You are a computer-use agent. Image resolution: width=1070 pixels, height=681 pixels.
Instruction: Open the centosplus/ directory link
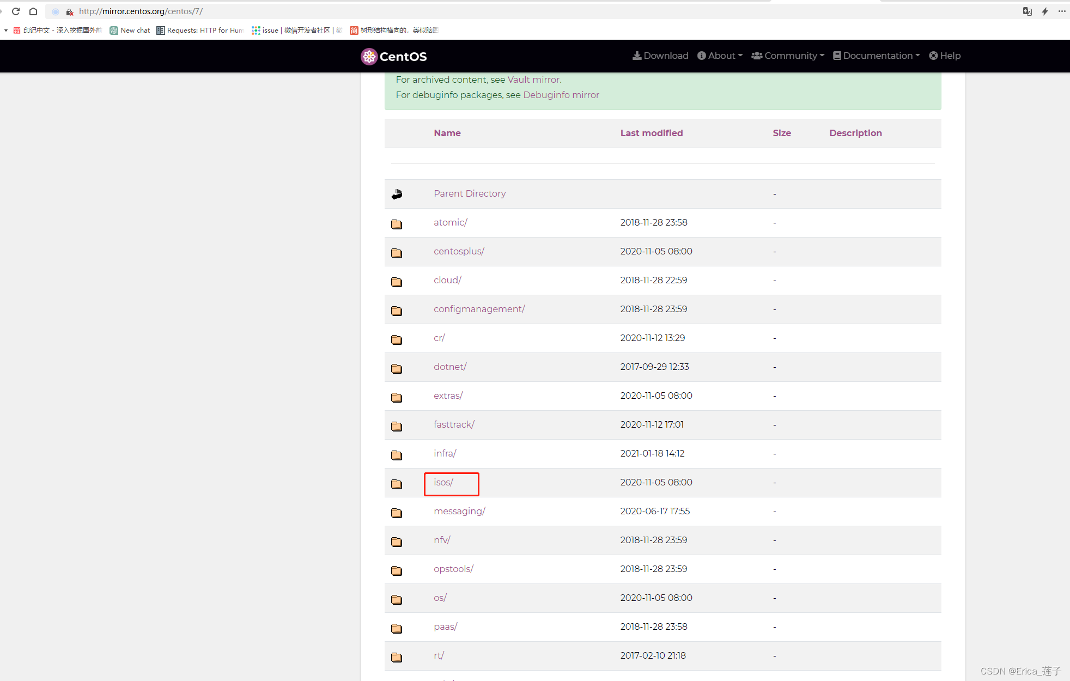pos(459,251)
